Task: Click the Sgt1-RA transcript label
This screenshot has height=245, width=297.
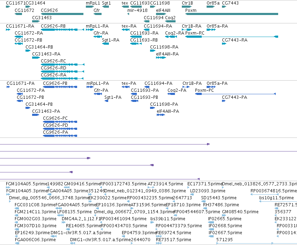Action: tap(111, 40)
